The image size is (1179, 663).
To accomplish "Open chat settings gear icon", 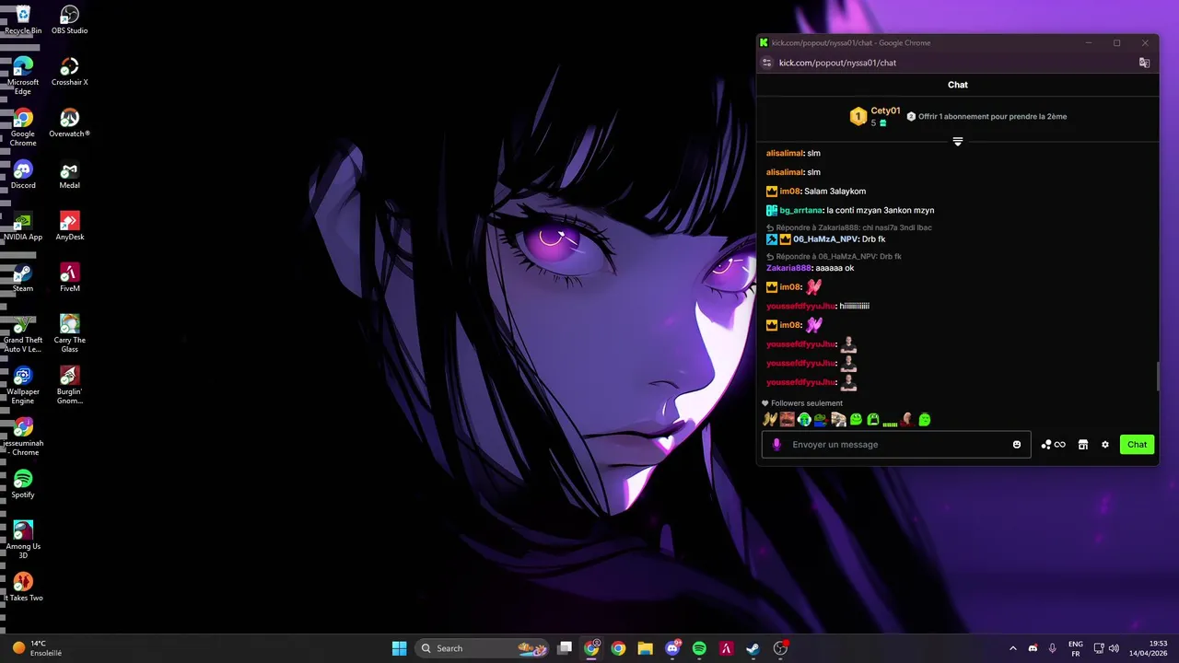I will coord(1105,445).
